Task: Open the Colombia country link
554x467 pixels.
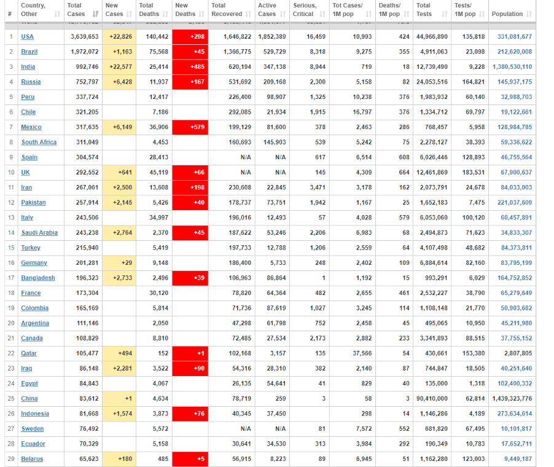Action: (x=34, y=308)
